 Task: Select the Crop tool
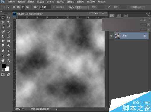point(3,27)
